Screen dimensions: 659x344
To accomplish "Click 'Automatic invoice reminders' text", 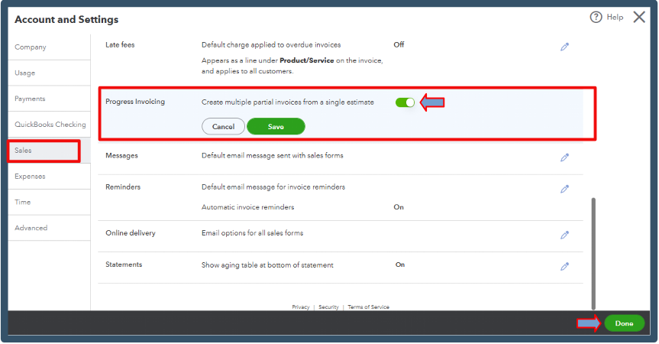I will 247,207.
